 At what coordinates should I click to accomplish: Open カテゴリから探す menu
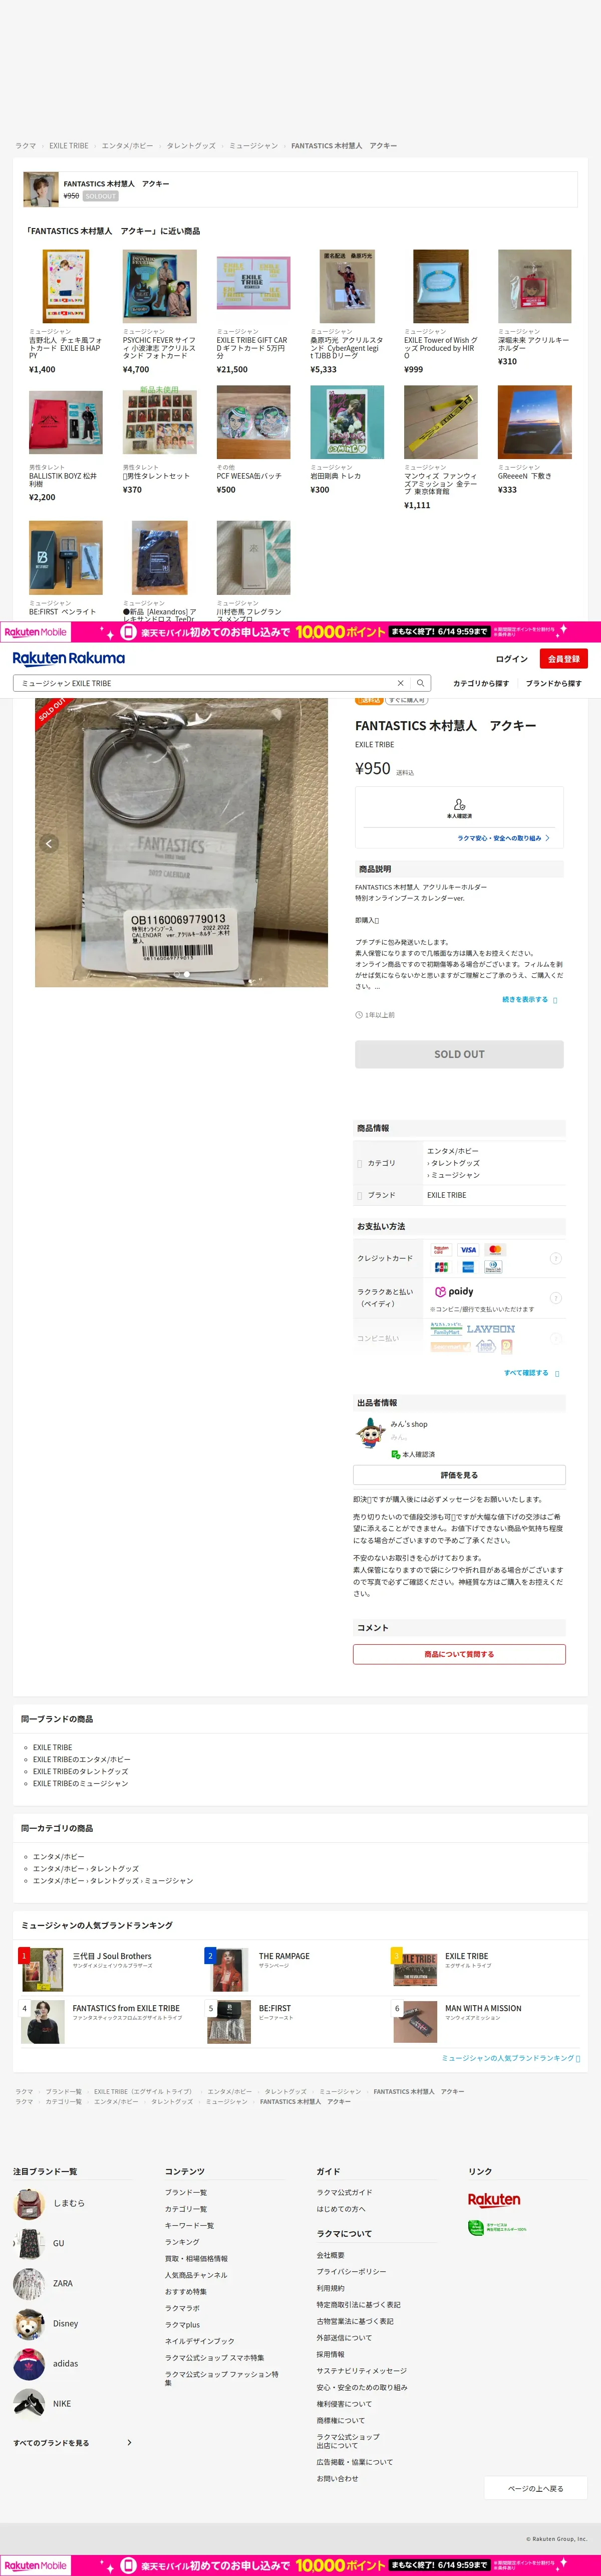pos(481,683)
